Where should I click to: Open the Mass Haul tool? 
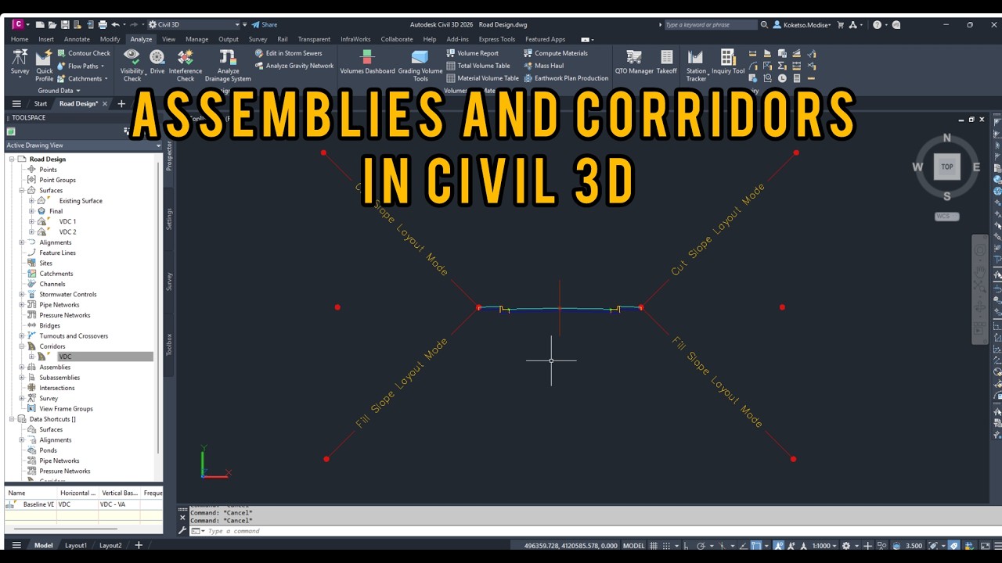click(x=544, y=66)
